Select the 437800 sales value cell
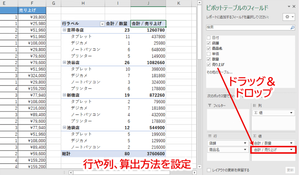The image size is (299, 175). tap(148, 37)
